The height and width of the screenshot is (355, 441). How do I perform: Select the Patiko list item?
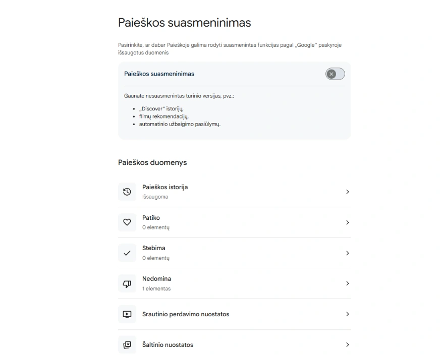235,222
